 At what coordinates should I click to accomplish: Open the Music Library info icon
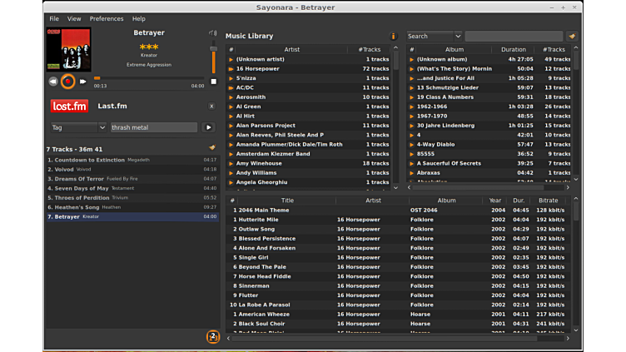(394, 37)
